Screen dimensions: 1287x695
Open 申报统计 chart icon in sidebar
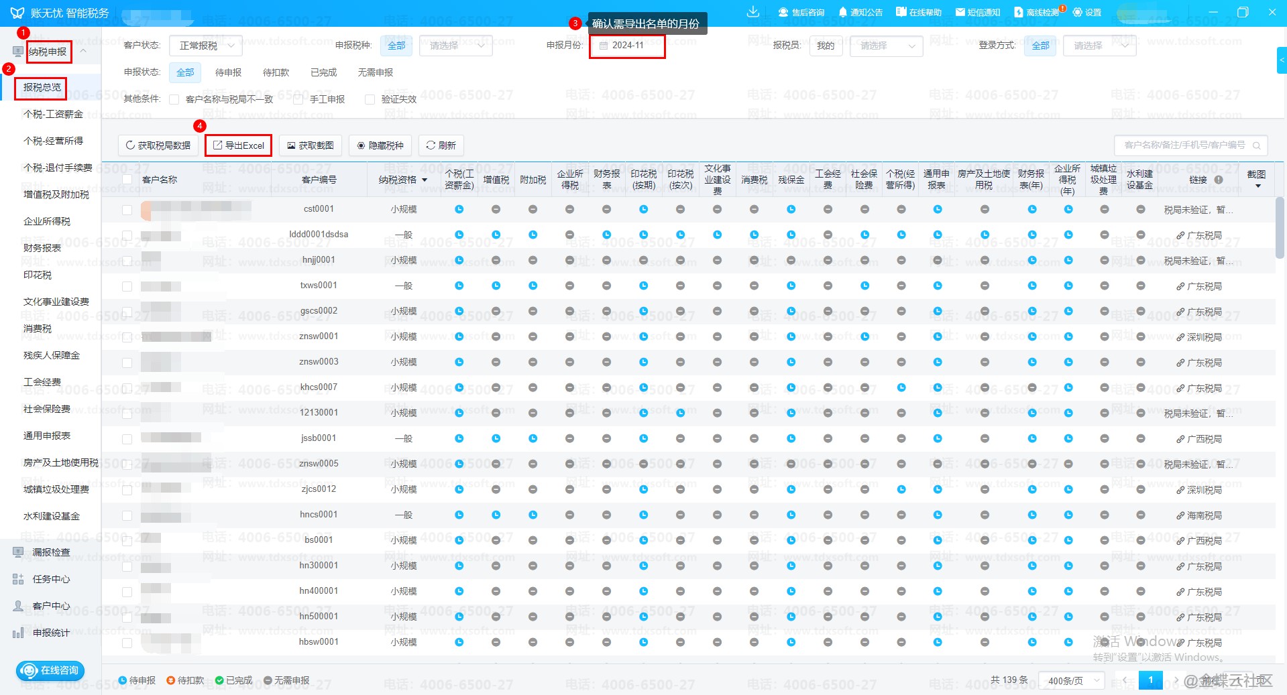[x=19, y=633]
